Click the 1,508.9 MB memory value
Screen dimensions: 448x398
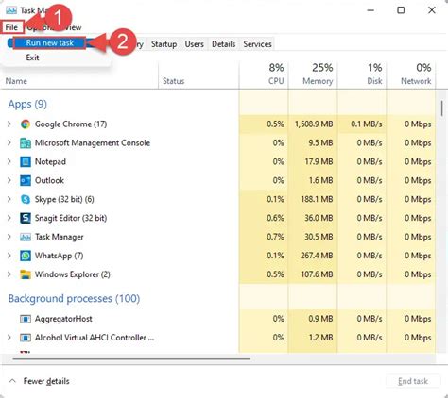[x=314, y=124]
